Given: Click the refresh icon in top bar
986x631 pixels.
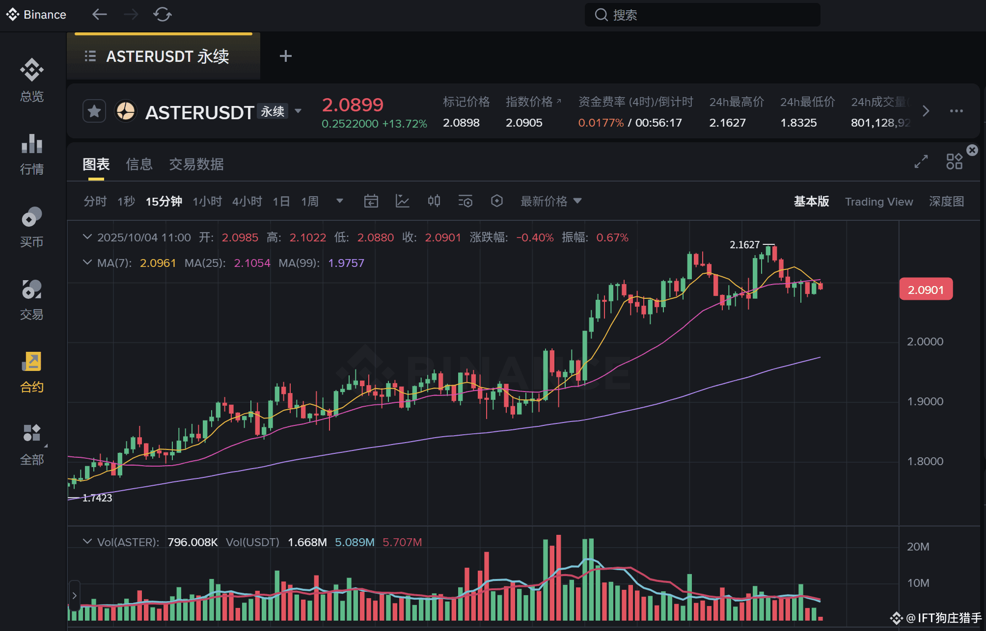Looking at the screenshot, I should (x=162, y=14).
